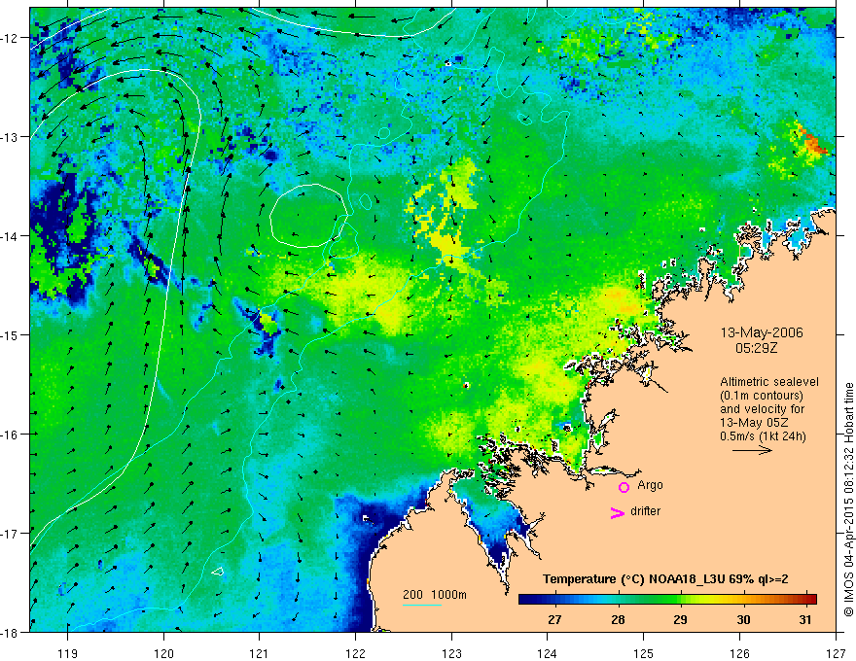Click the longitude axis label 124
856x661 pixels.
point(548,653)
